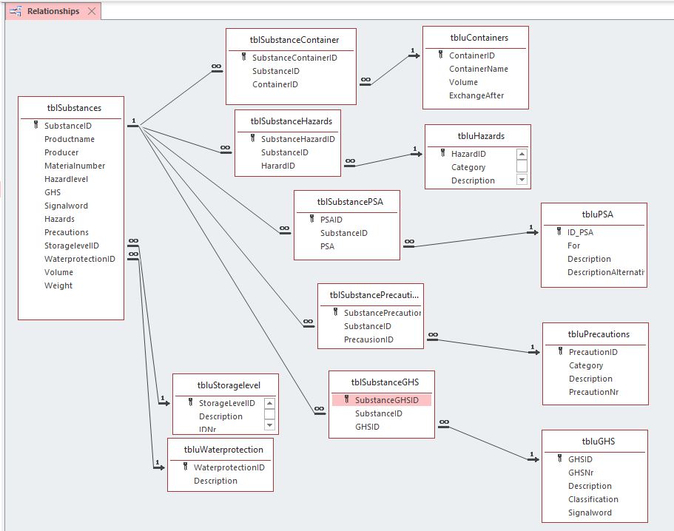Screen dimensions: 674x531
Task: Select tblSubstanceHazards table title
Action: click(291, 121)
